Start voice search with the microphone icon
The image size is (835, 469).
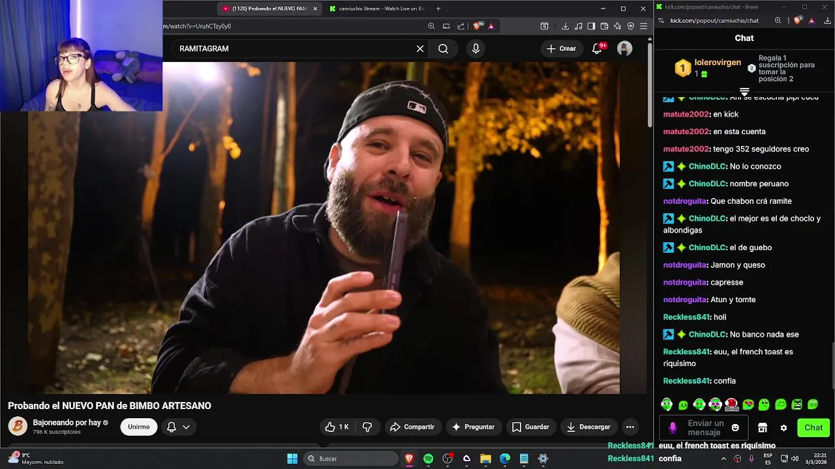pyautogui.click(x=476, y=49)
